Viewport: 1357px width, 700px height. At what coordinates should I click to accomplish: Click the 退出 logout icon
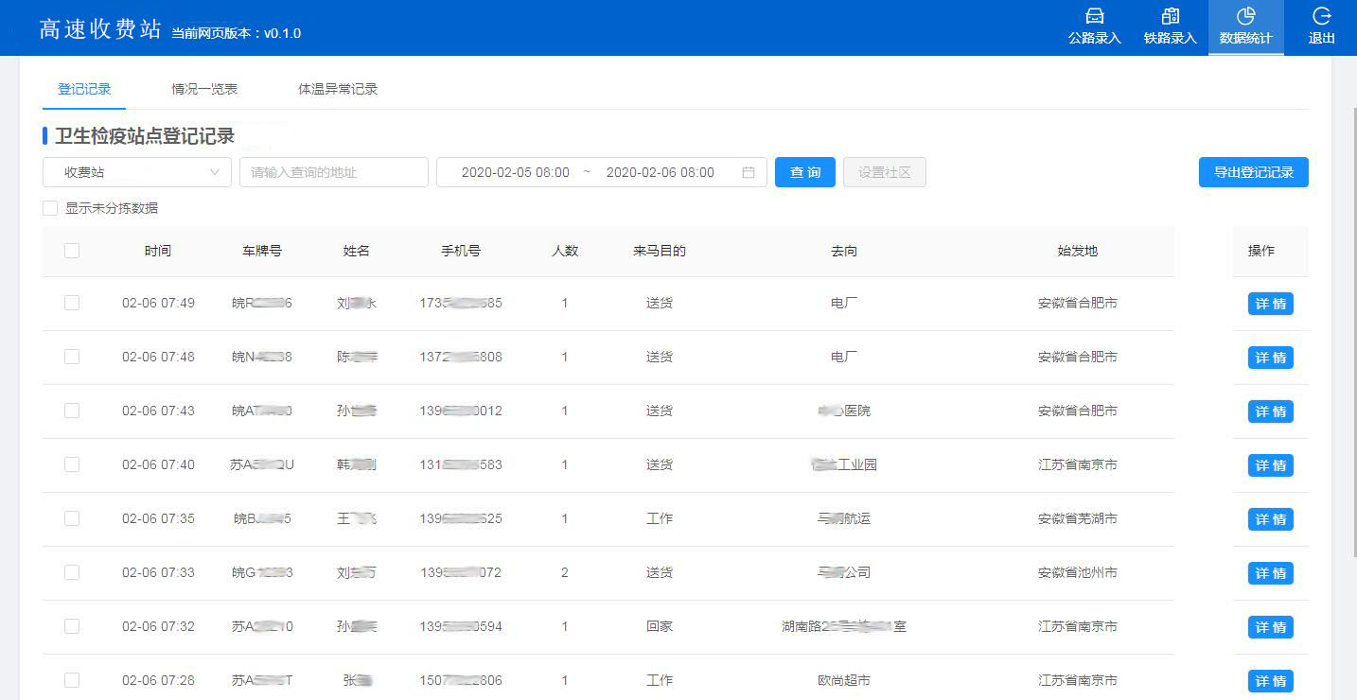[1321, 17]
